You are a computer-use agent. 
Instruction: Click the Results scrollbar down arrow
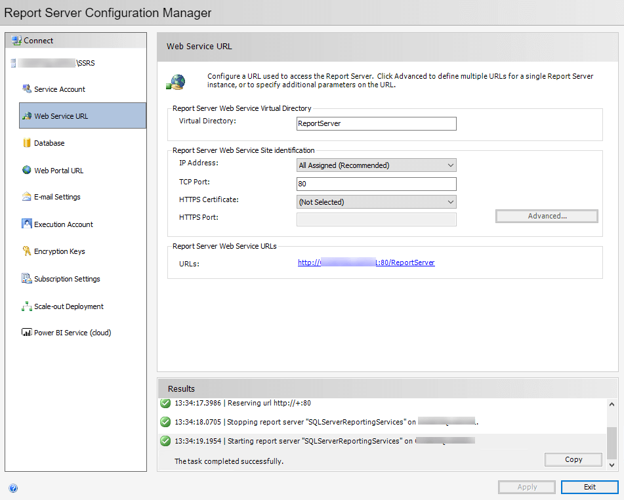click(612, 465)
